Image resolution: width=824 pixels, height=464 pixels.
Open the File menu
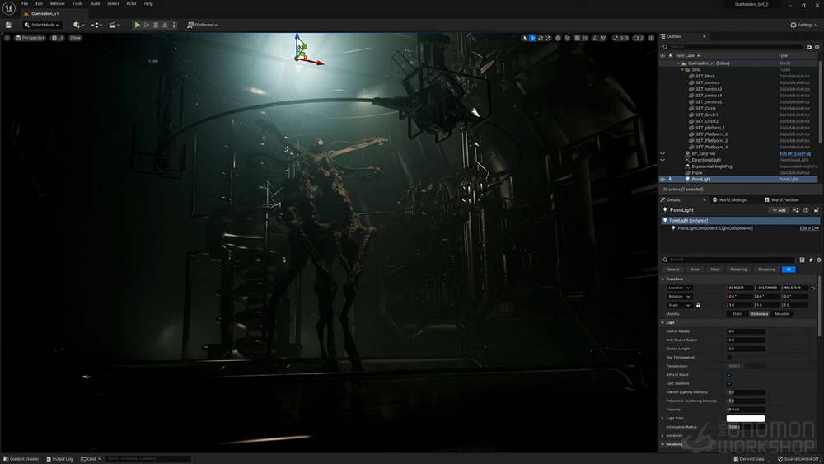pyautogui.click(x=25, y=3)
